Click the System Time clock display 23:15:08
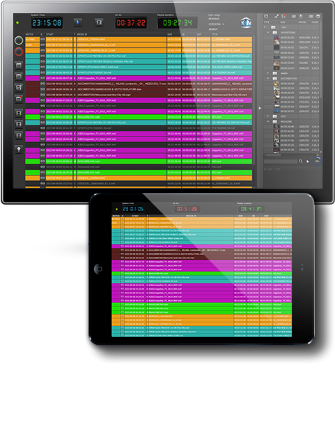335x445 pixels. (x=47, y=23)
